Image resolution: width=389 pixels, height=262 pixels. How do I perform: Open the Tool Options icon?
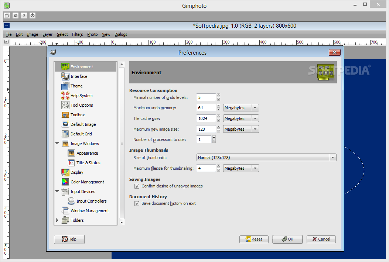[x=65, y=105]
